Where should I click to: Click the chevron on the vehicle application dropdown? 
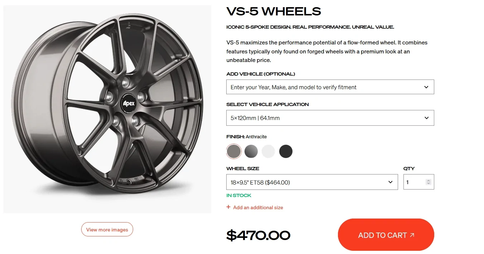click(426, 118)
